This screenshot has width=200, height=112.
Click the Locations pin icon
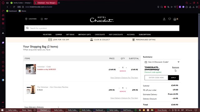coord(26,19)
